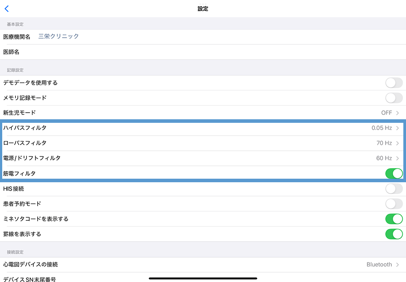
Task: Edit the 医療機関名 value 三栄クリニック
Action: (58, 36)
